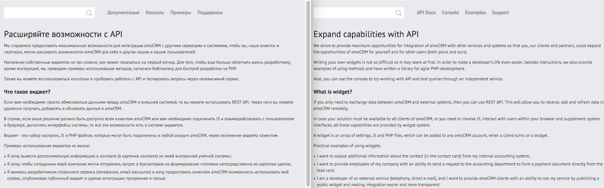
Task: Click the line "Practical examples of using widgets:"
Action: click(x=347, y=146)
